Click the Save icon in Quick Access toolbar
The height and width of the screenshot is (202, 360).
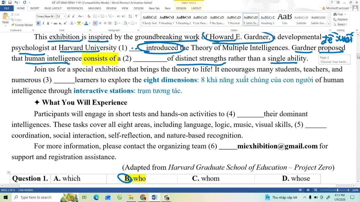coord(10,3)
